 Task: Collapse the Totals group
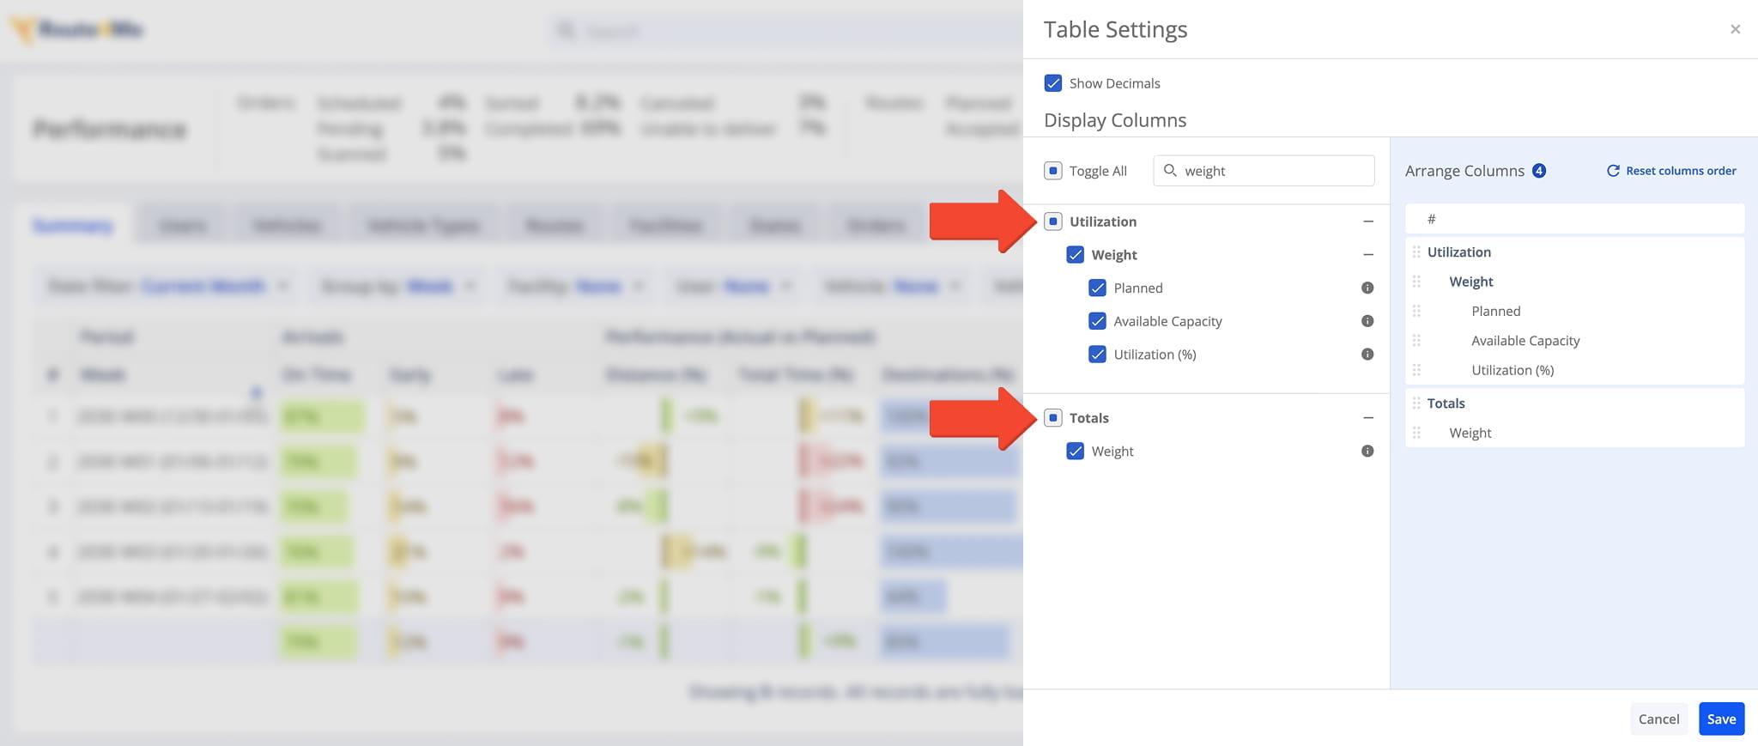(1368, 418)
